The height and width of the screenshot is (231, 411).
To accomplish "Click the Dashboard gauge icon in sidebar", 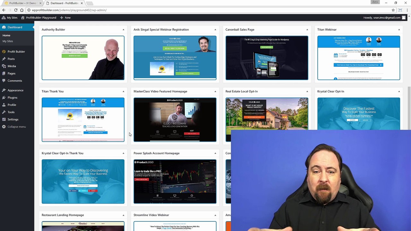I will tap(4, 27).
